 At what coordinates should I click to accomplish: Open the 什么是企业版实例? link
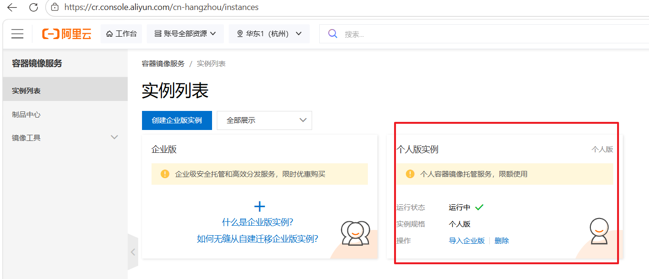[x=257, y=222]
